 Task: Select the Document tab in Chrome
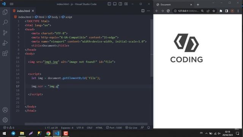[174, 5]
